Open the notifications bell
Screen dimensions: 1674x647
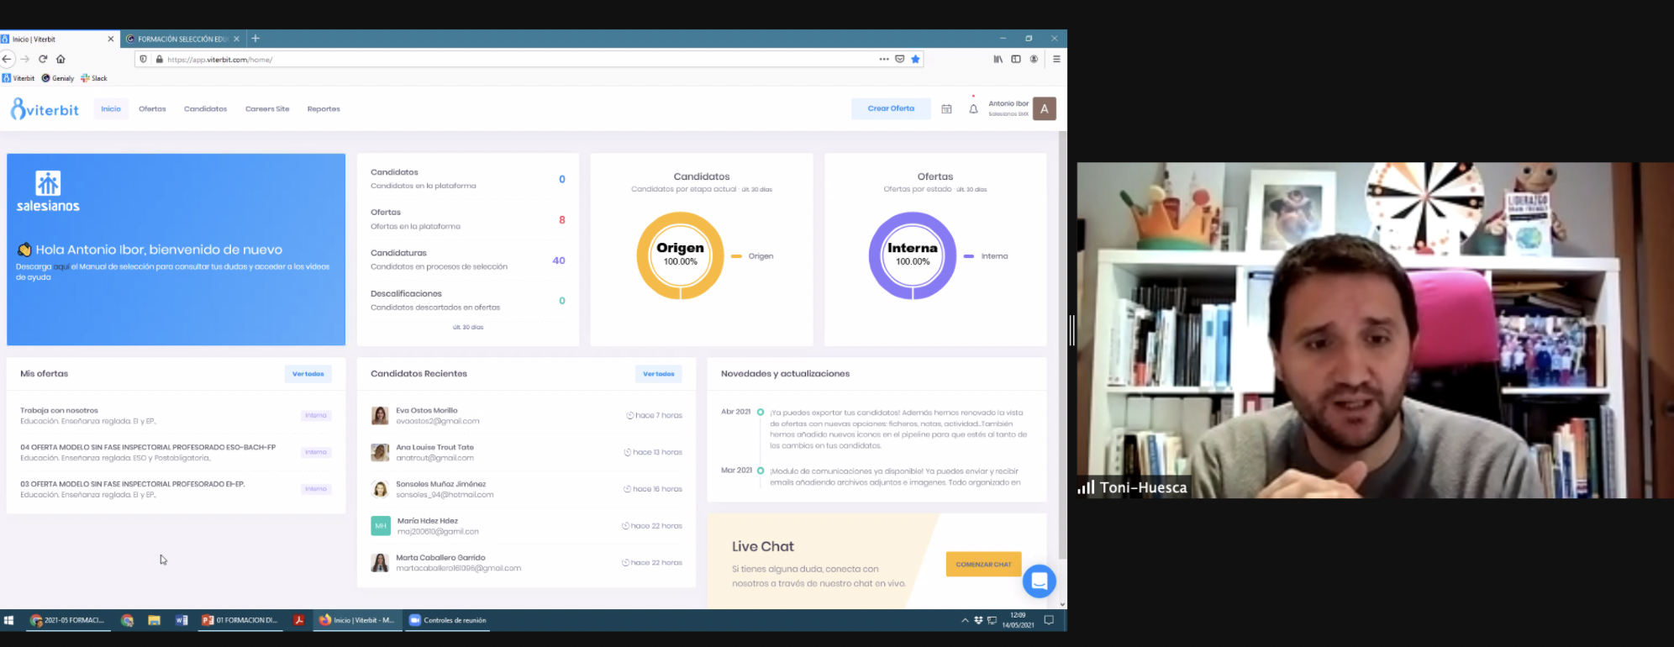click(x=973, y=109)
